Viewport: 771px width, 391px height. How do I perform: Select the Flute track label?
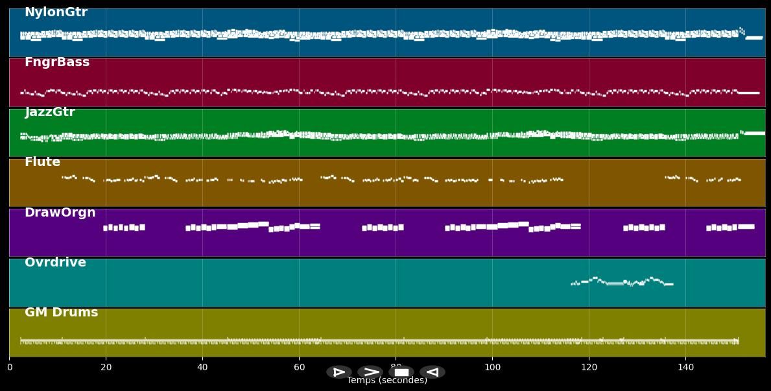tap(42, 162)
